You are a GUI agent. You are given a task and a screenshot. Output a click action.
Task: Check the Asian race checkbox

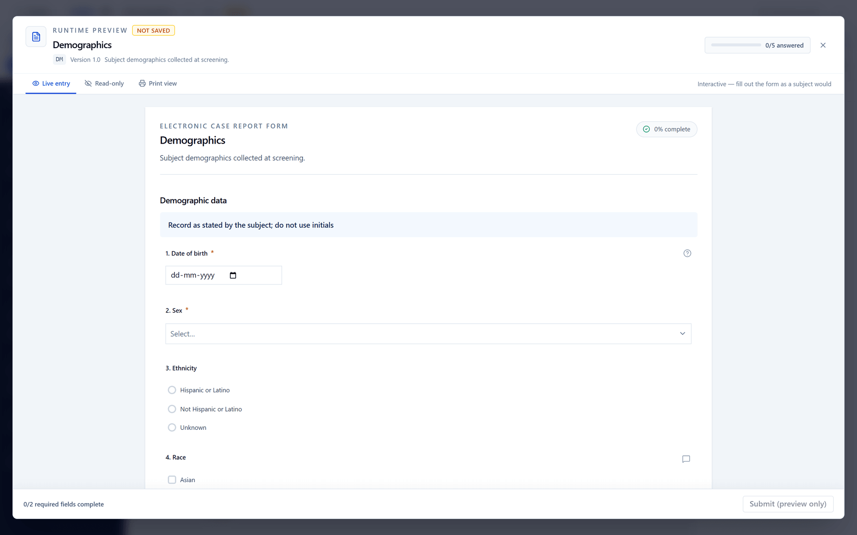pyautogui.click(x=172, y=480)
